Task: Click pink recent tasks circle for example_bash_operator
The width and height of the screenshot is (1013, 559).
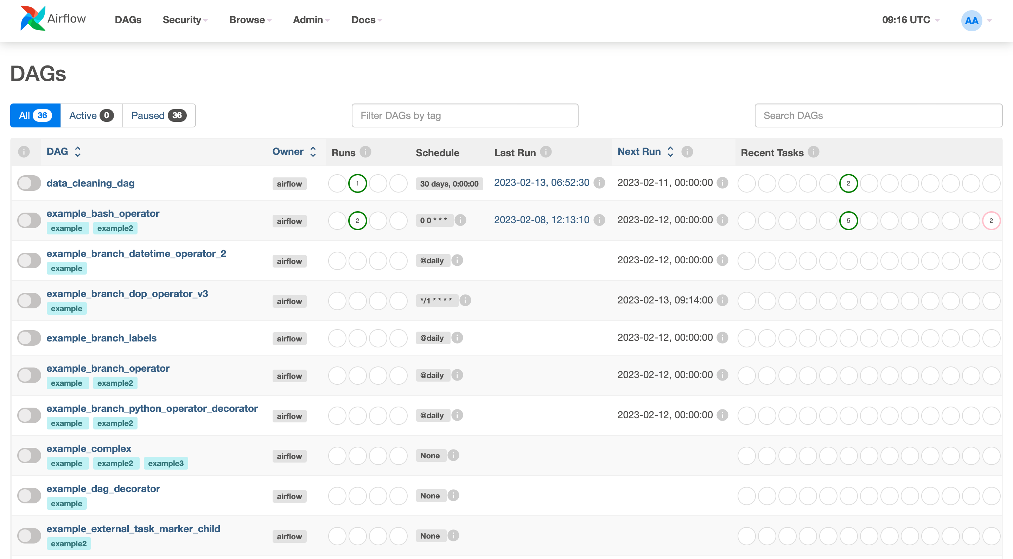Action: click(x=992, y=221)
